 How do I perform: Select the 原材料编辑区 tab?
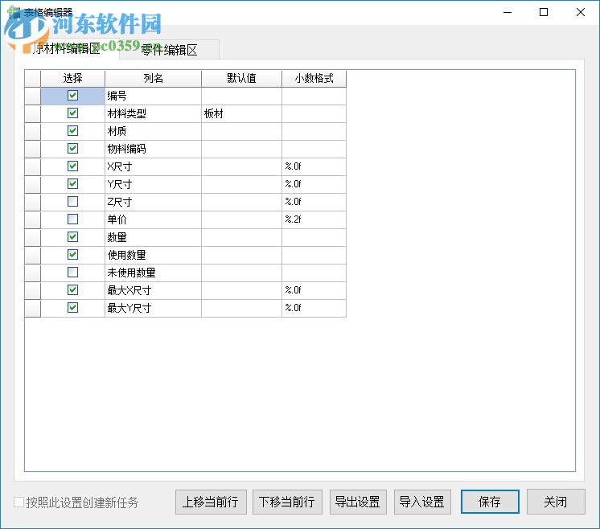pos(66,48)
